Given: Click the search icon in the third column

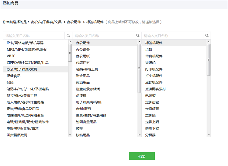Looking at the screenshot, I should pos(207,35).
